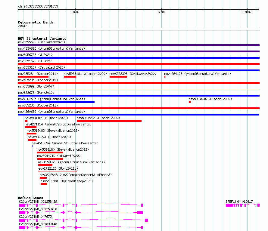Click the nsv5519083 (ByrskaBishop2022) label
The image size is (268, 231).
click(x=53, y=131)
